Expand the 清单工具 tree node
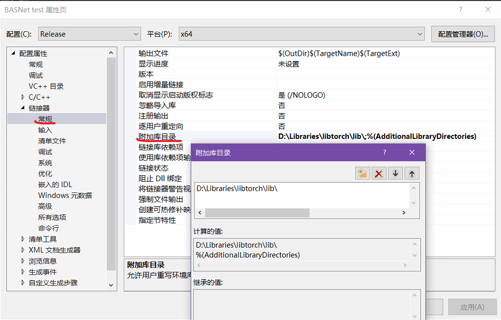Image resolution: width=501 pixels, height=320 pixels. click(23, 239)
